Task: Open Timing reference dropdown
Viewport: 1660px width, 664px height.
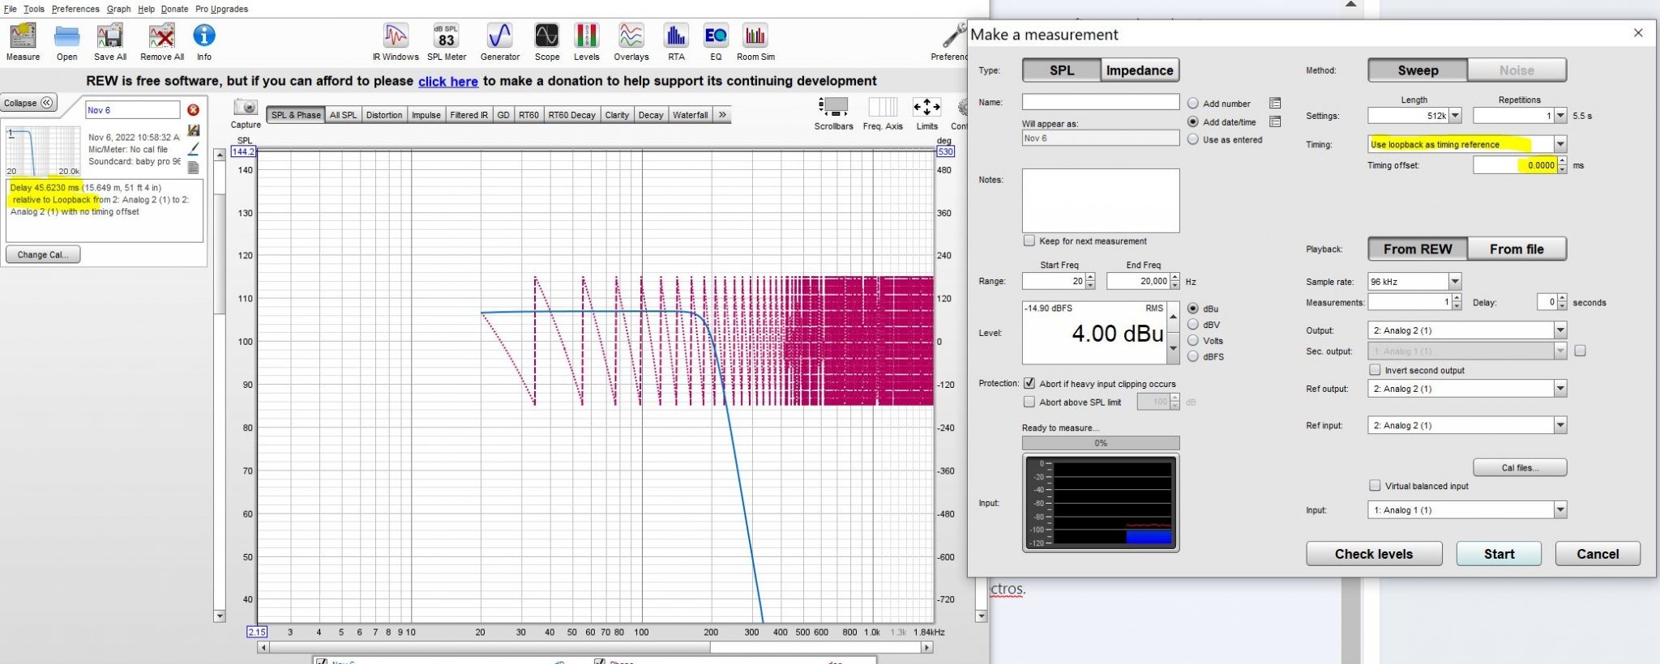Action: [1560, 144]
